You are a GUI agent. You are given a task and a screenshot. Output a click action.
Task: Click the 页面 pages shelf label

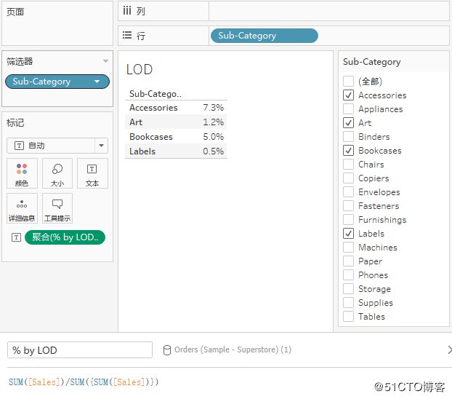tap(15, 12)
